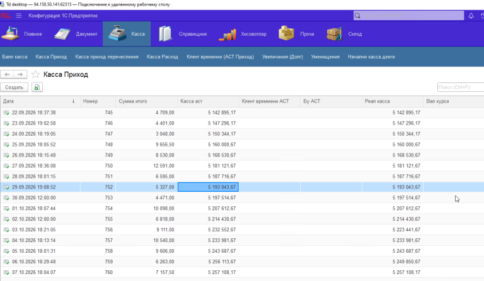Click the Касса аст column header
This screenshot has height=281, width=484.
click(208, 101)
